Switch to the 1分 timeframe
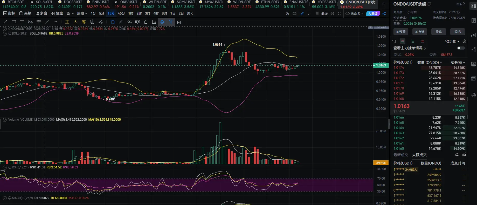The width and height of the screenshot is (477, 205). click(93, 13)
